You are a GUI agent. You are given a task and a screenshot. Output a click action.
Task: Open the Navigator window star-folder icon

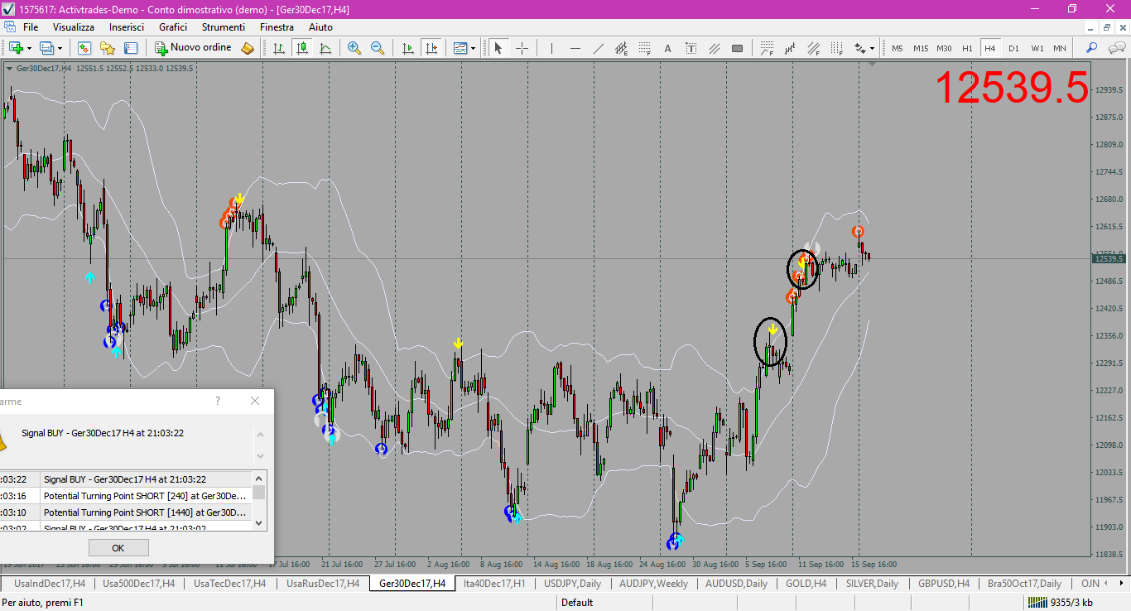107,48
